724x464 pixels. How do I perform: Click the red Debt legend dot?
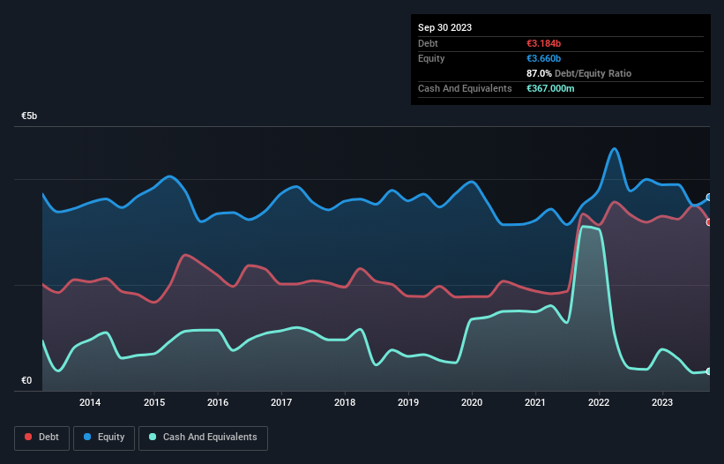tap(28, 437)
